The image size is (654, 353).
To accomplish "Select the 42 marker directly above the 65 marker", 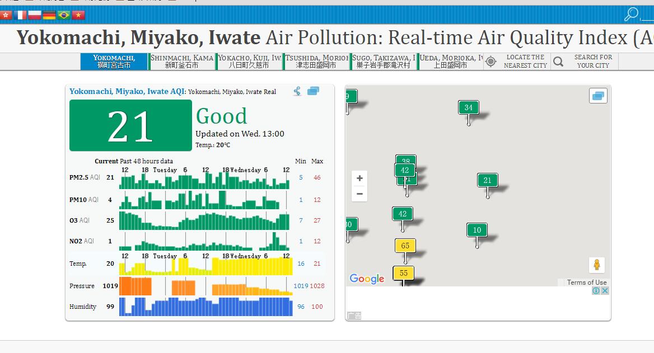I will point(403,214).
